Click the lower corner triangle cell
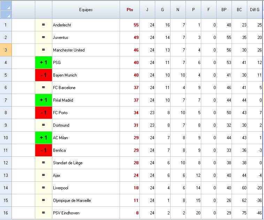This screenshot has width=264, height=220. 6,14
